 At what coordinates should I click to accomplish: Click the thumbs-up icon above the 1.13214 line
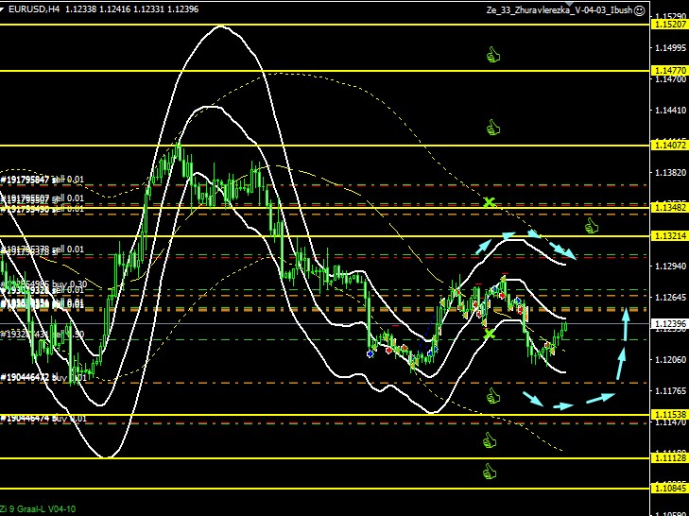592,226
